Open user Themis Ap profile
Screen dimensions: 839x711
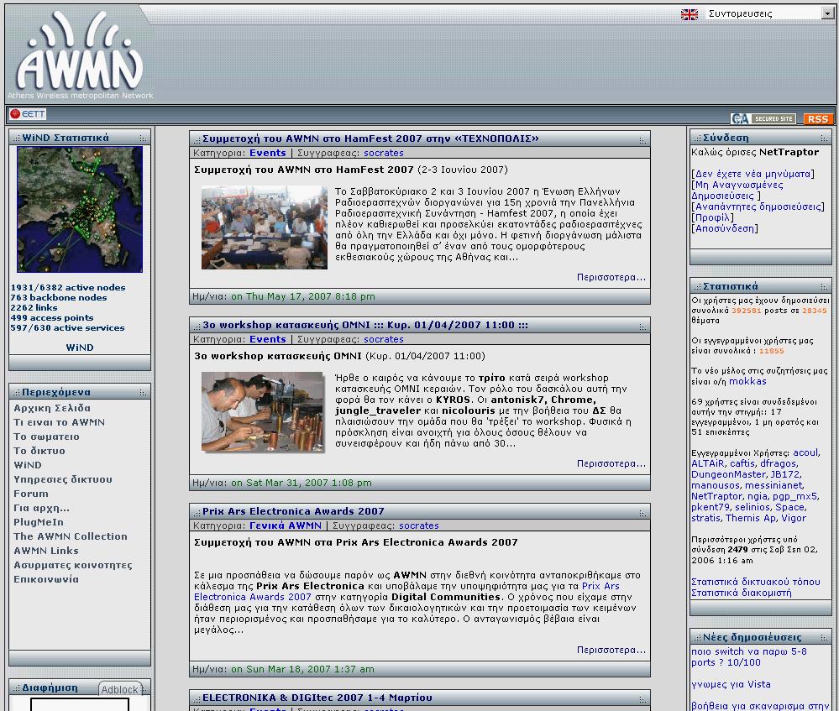pos(751,518)
